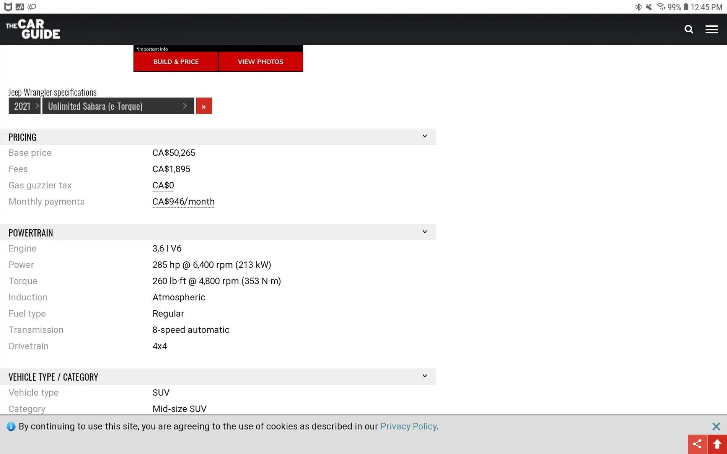This screenshot has height=454, width=727.
Task: Click the cookie notice info icon
Action: coord(11,426)
